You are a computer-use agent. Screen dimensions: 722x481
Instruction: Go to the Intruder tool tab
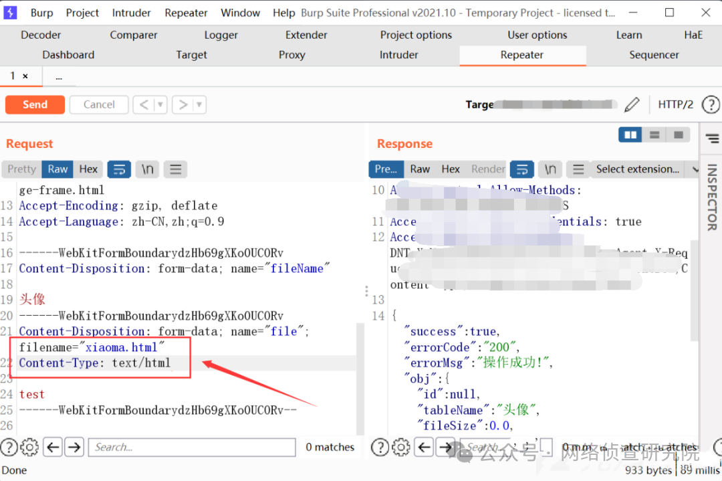[x=398, y=55]
